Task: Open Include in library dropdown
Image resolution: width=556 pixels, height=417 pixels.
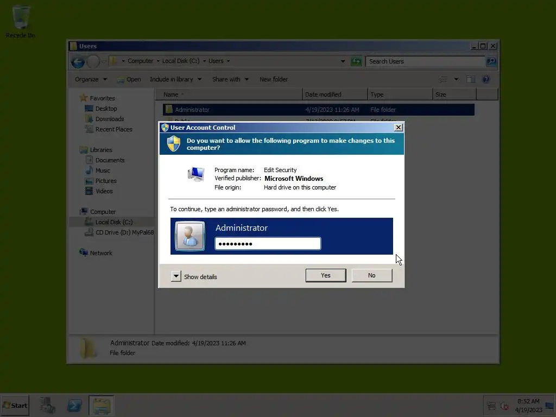Action: [x=175, y=79]
